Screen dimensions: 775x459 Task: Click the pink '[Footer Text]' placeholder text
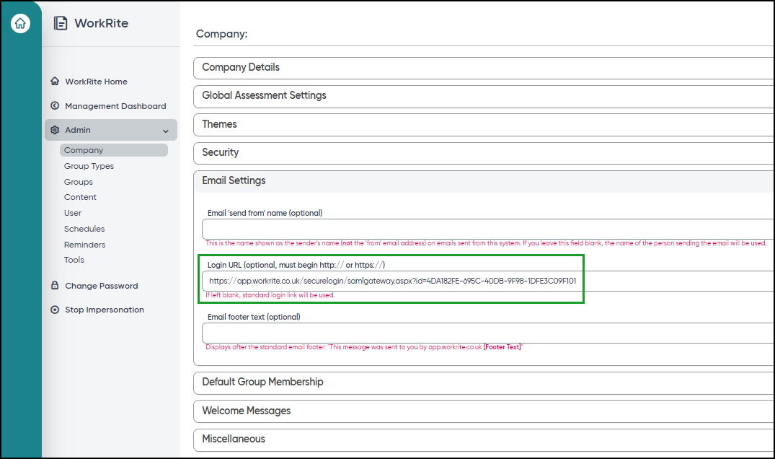coord(502,347)
